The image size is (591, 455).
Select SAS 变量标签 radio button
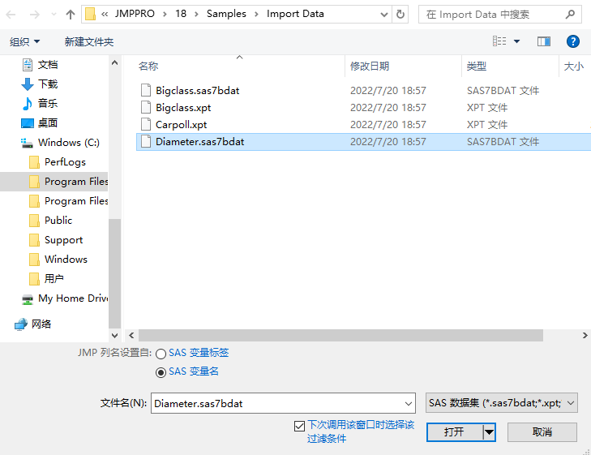click(161, 354)
